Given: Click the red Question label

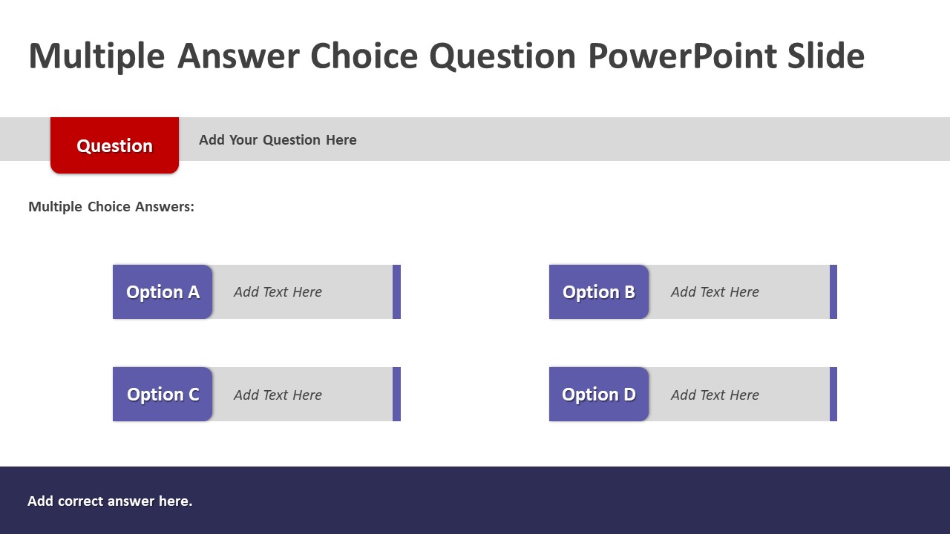Looking at the screenshot, I should coord(114,145).
